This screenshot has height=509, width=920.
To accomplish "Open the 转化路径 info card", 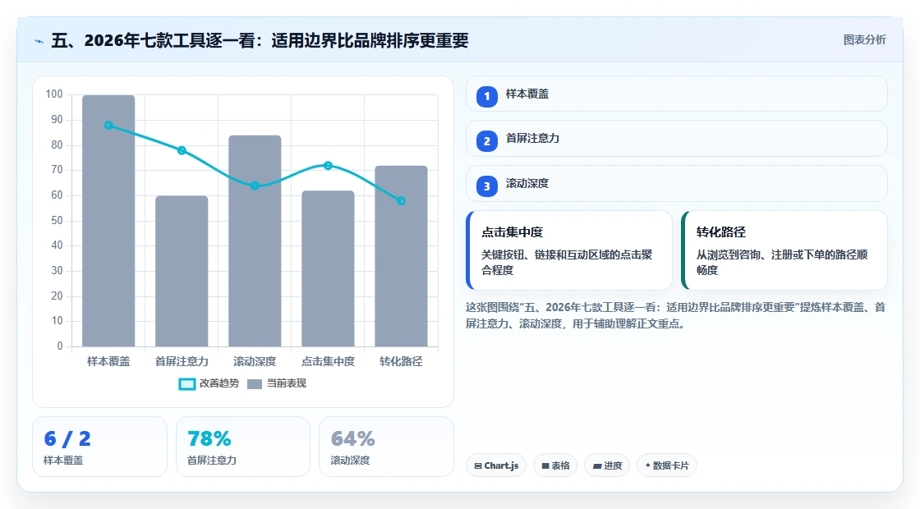I will [x=784, y=250].
